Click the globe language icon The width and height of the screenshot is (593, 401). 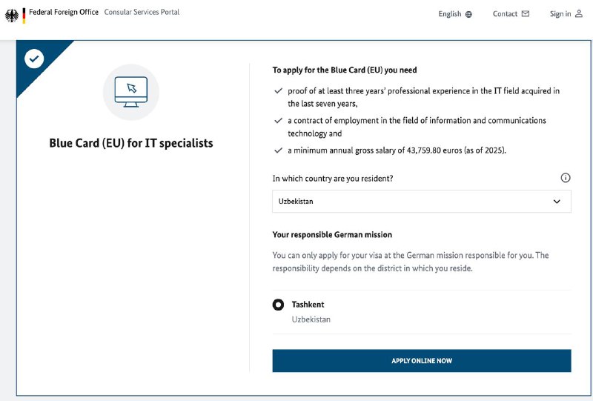point(468,14)
